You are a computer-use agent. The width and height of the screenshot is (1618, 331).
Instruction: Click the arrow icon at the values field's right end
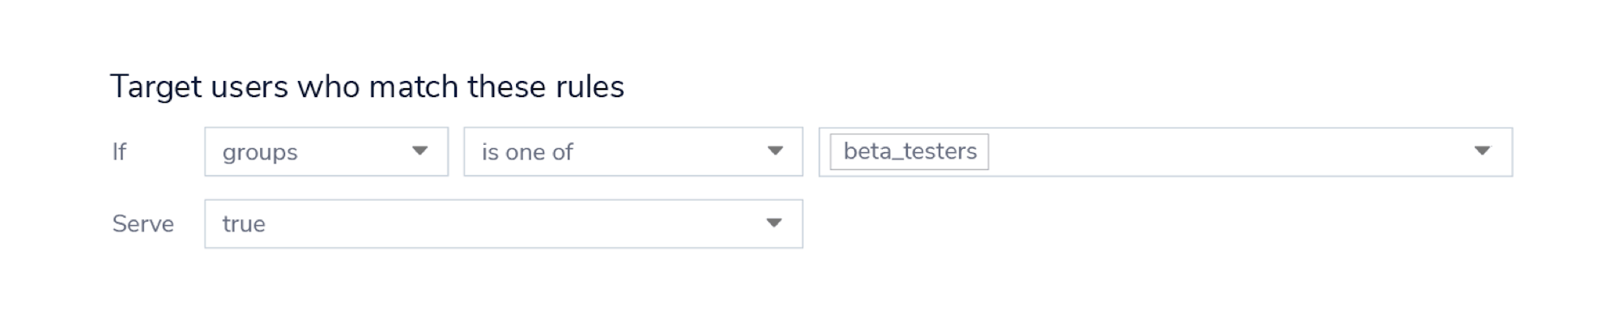click(x=1482, y=151)
